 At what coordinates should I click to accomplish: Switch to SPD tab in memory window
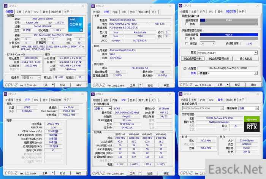click(36, 100)
